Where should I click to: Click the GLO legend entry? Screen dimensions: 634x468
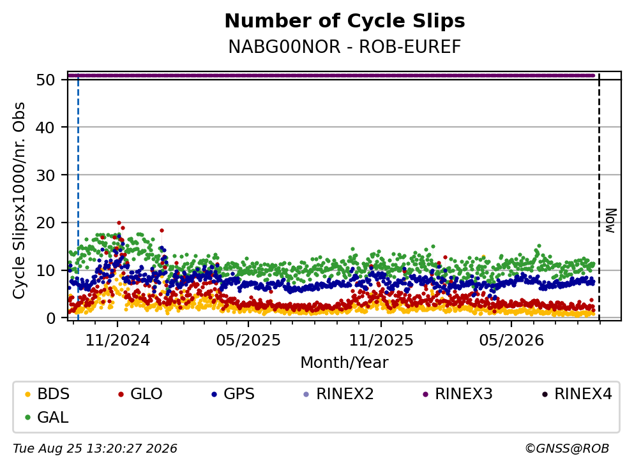tap(140, 393)
